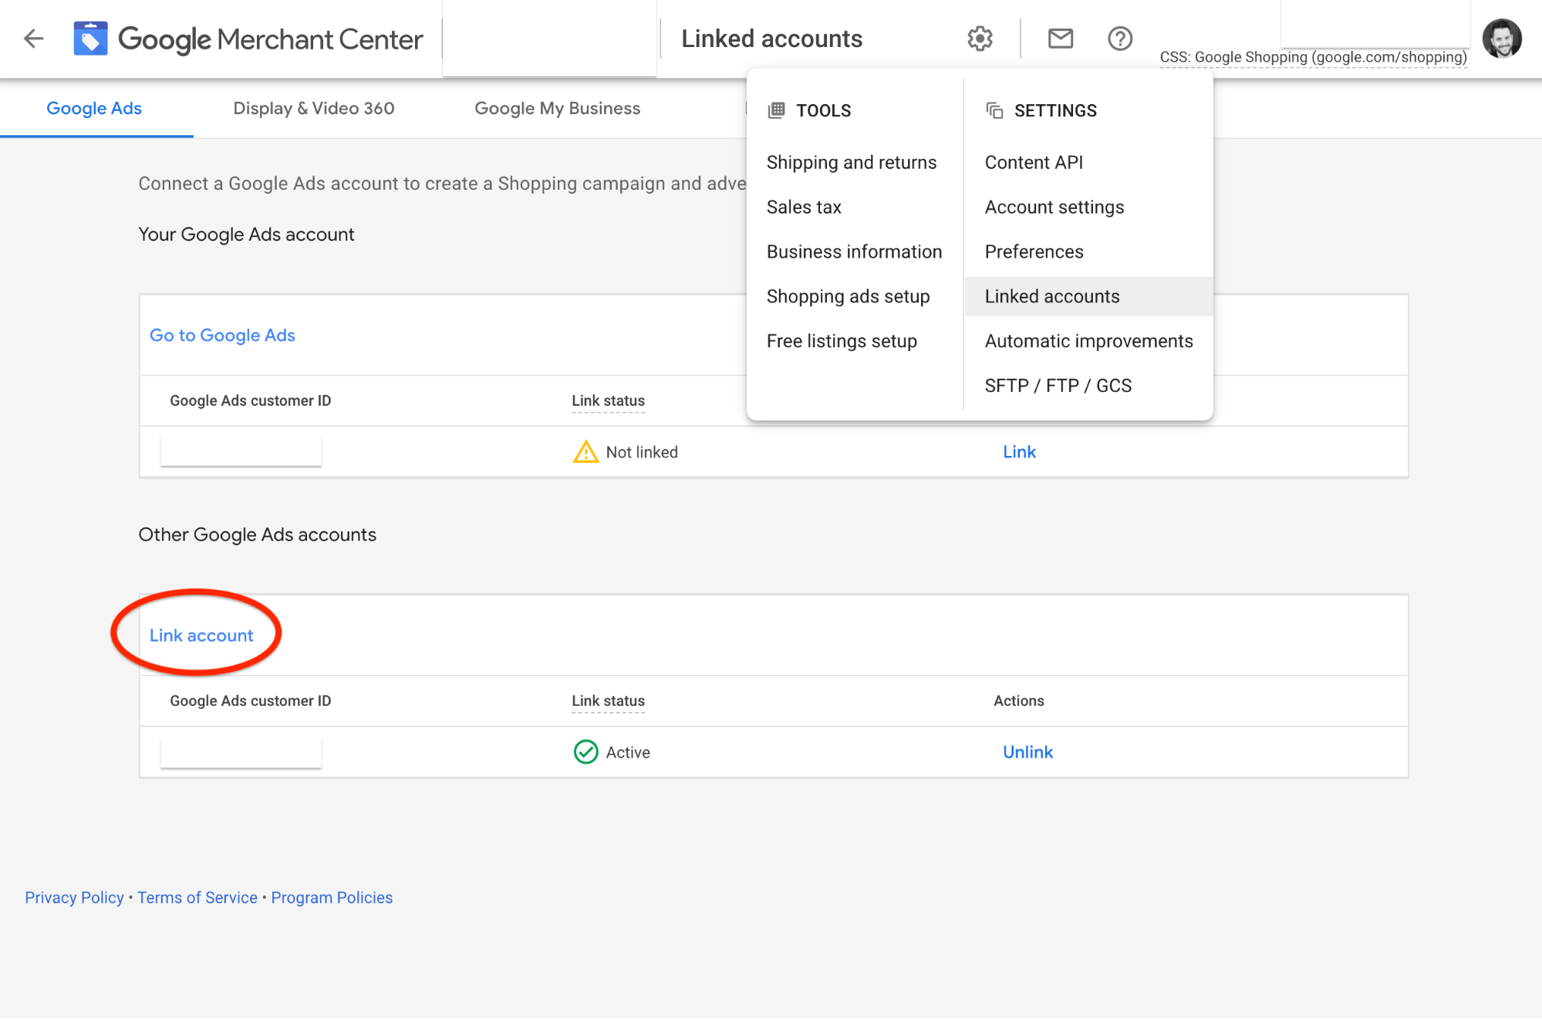This screenshot has width=1542, height=1019.
Task: Click the Link account link
Action: pyautogui.click(x=201, y=635)
